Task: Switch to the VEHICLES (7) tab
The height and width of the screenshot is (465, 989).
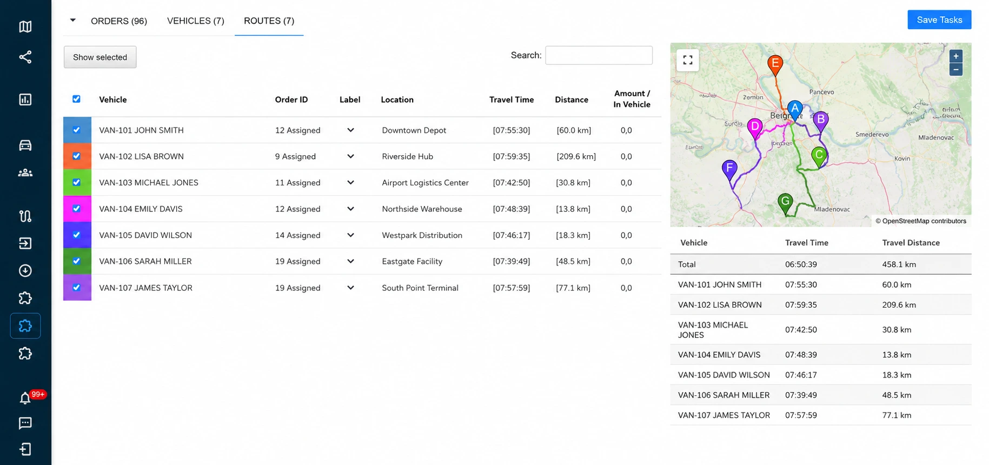Action: point(196,21)
